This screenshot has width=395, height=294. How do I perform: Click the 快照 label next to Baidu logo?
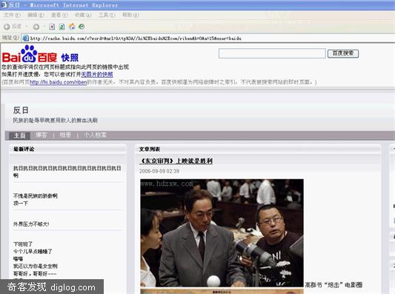[x=70, y=58]
